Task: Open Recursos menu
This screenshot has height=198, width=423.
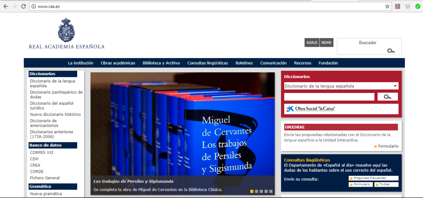Action: (x=303, y=63)
